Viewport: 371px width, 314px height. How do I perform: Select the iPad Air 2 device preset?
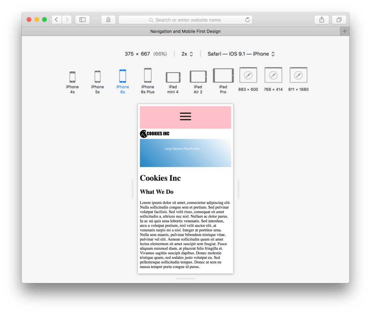click(198, 82)
